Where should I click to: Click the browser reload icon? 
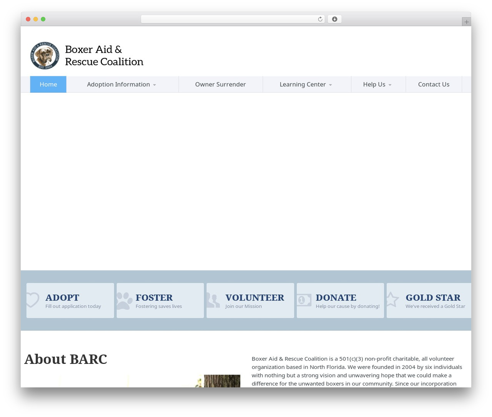click(320, 19)
